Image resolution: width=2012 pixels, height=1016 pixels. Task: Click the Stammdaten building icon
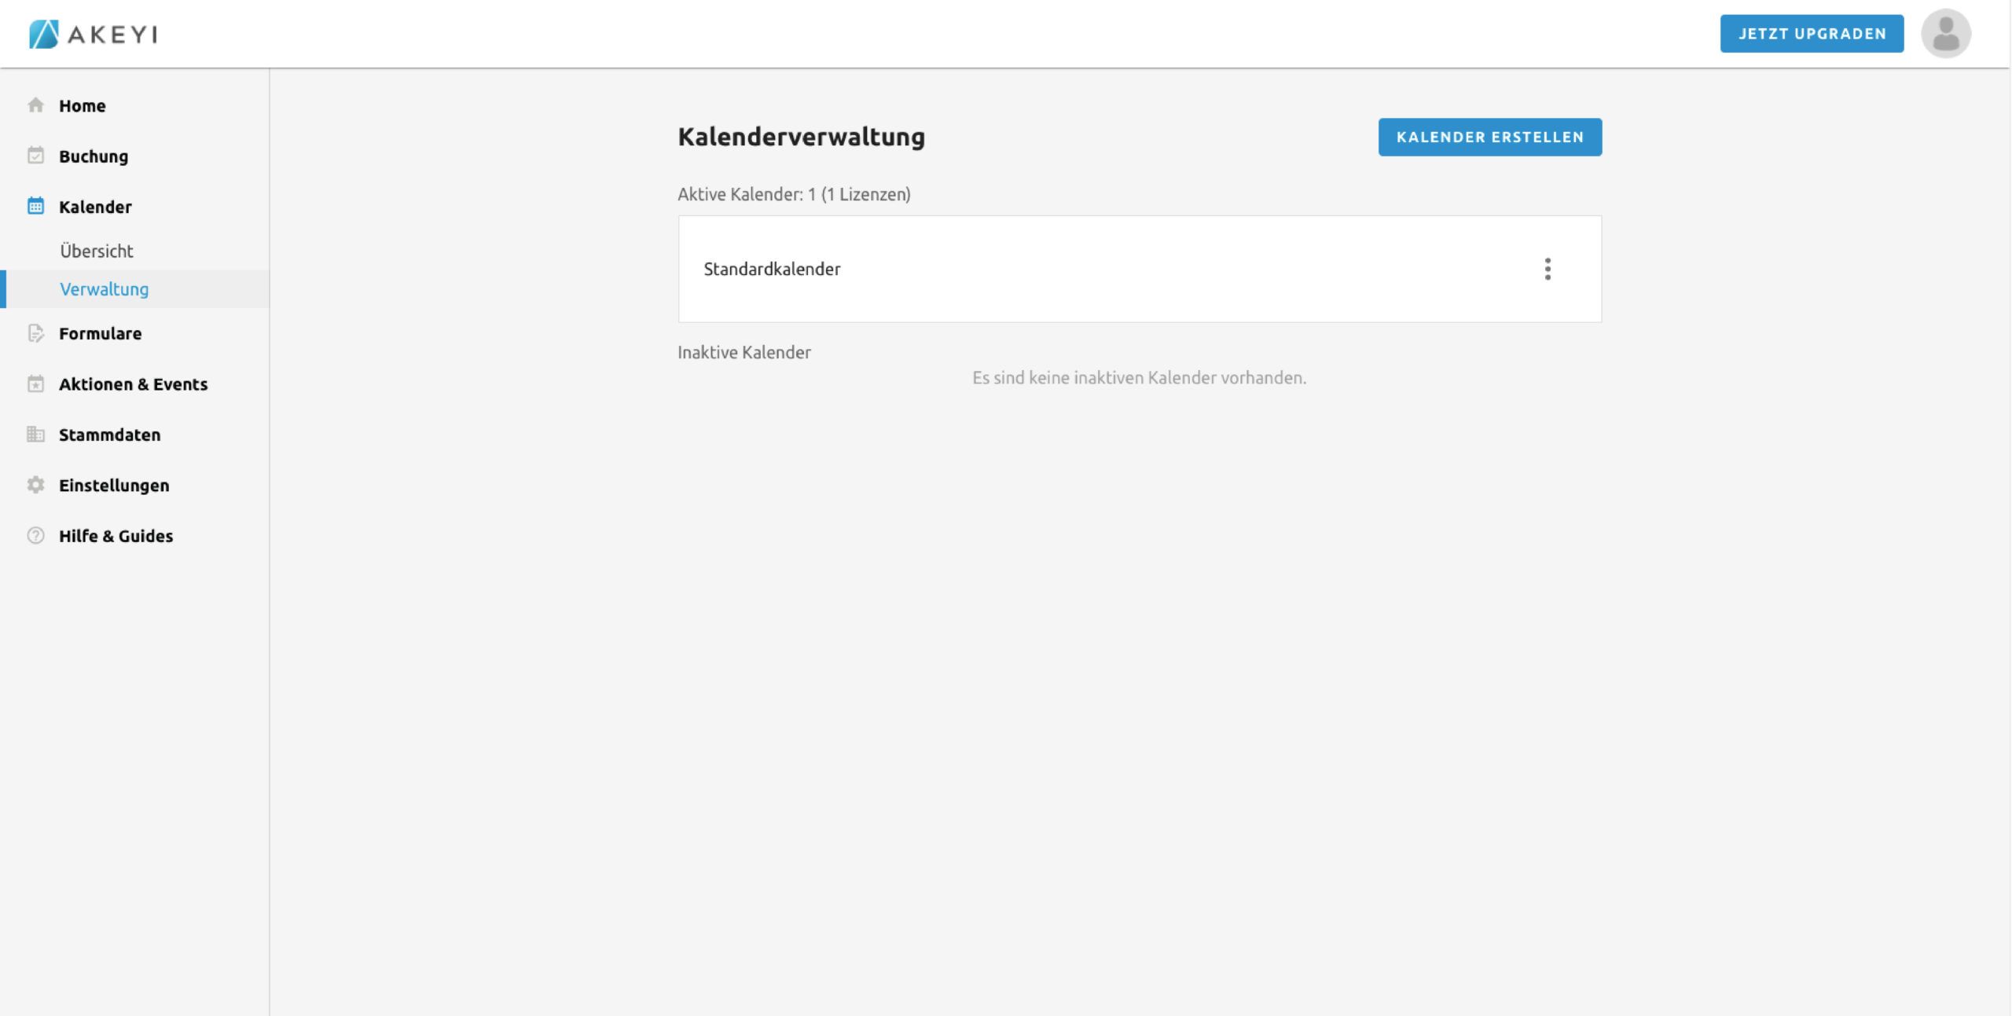tap(35, 435)
